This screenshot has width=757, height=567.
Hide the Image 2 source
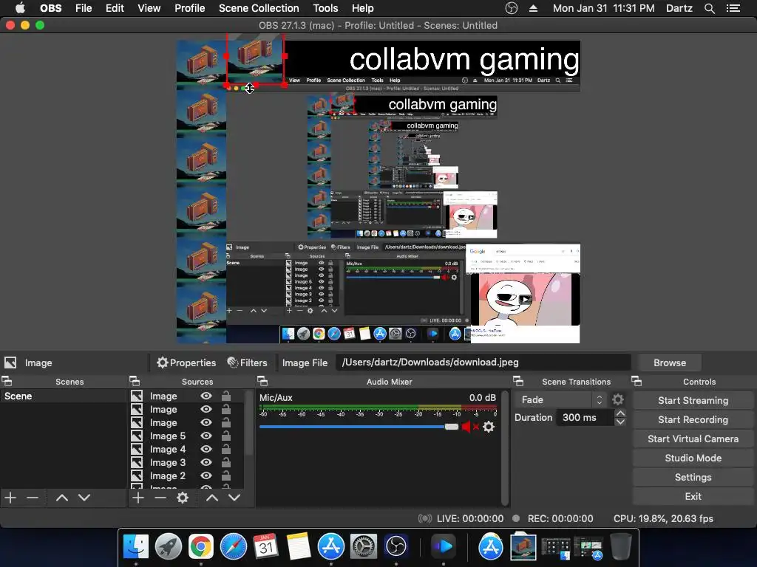pos(206,475)
